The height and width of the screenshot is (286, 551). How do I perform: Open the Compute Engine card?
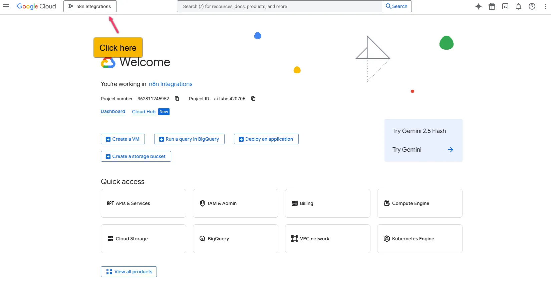coord(420,203)
